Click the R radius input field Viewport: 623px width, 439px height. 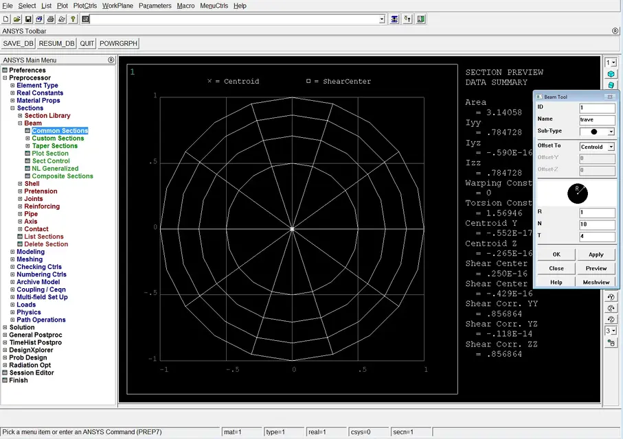point(597,213)
